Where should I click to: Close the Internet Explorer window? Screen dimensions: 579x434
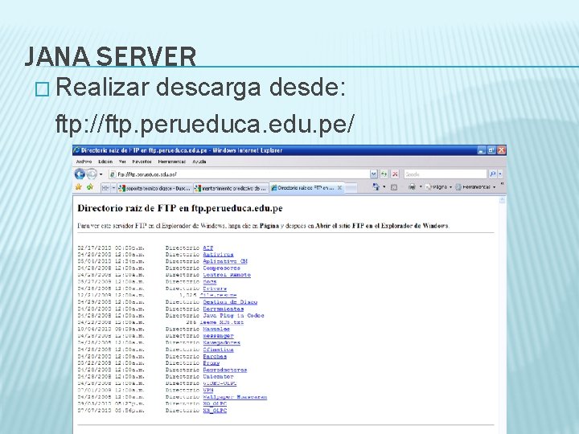(501, 150)
